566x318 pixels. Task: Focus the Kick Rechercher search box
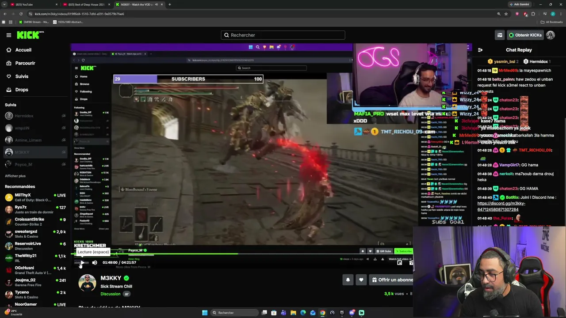pyautogui.click(x=283, y=35)
